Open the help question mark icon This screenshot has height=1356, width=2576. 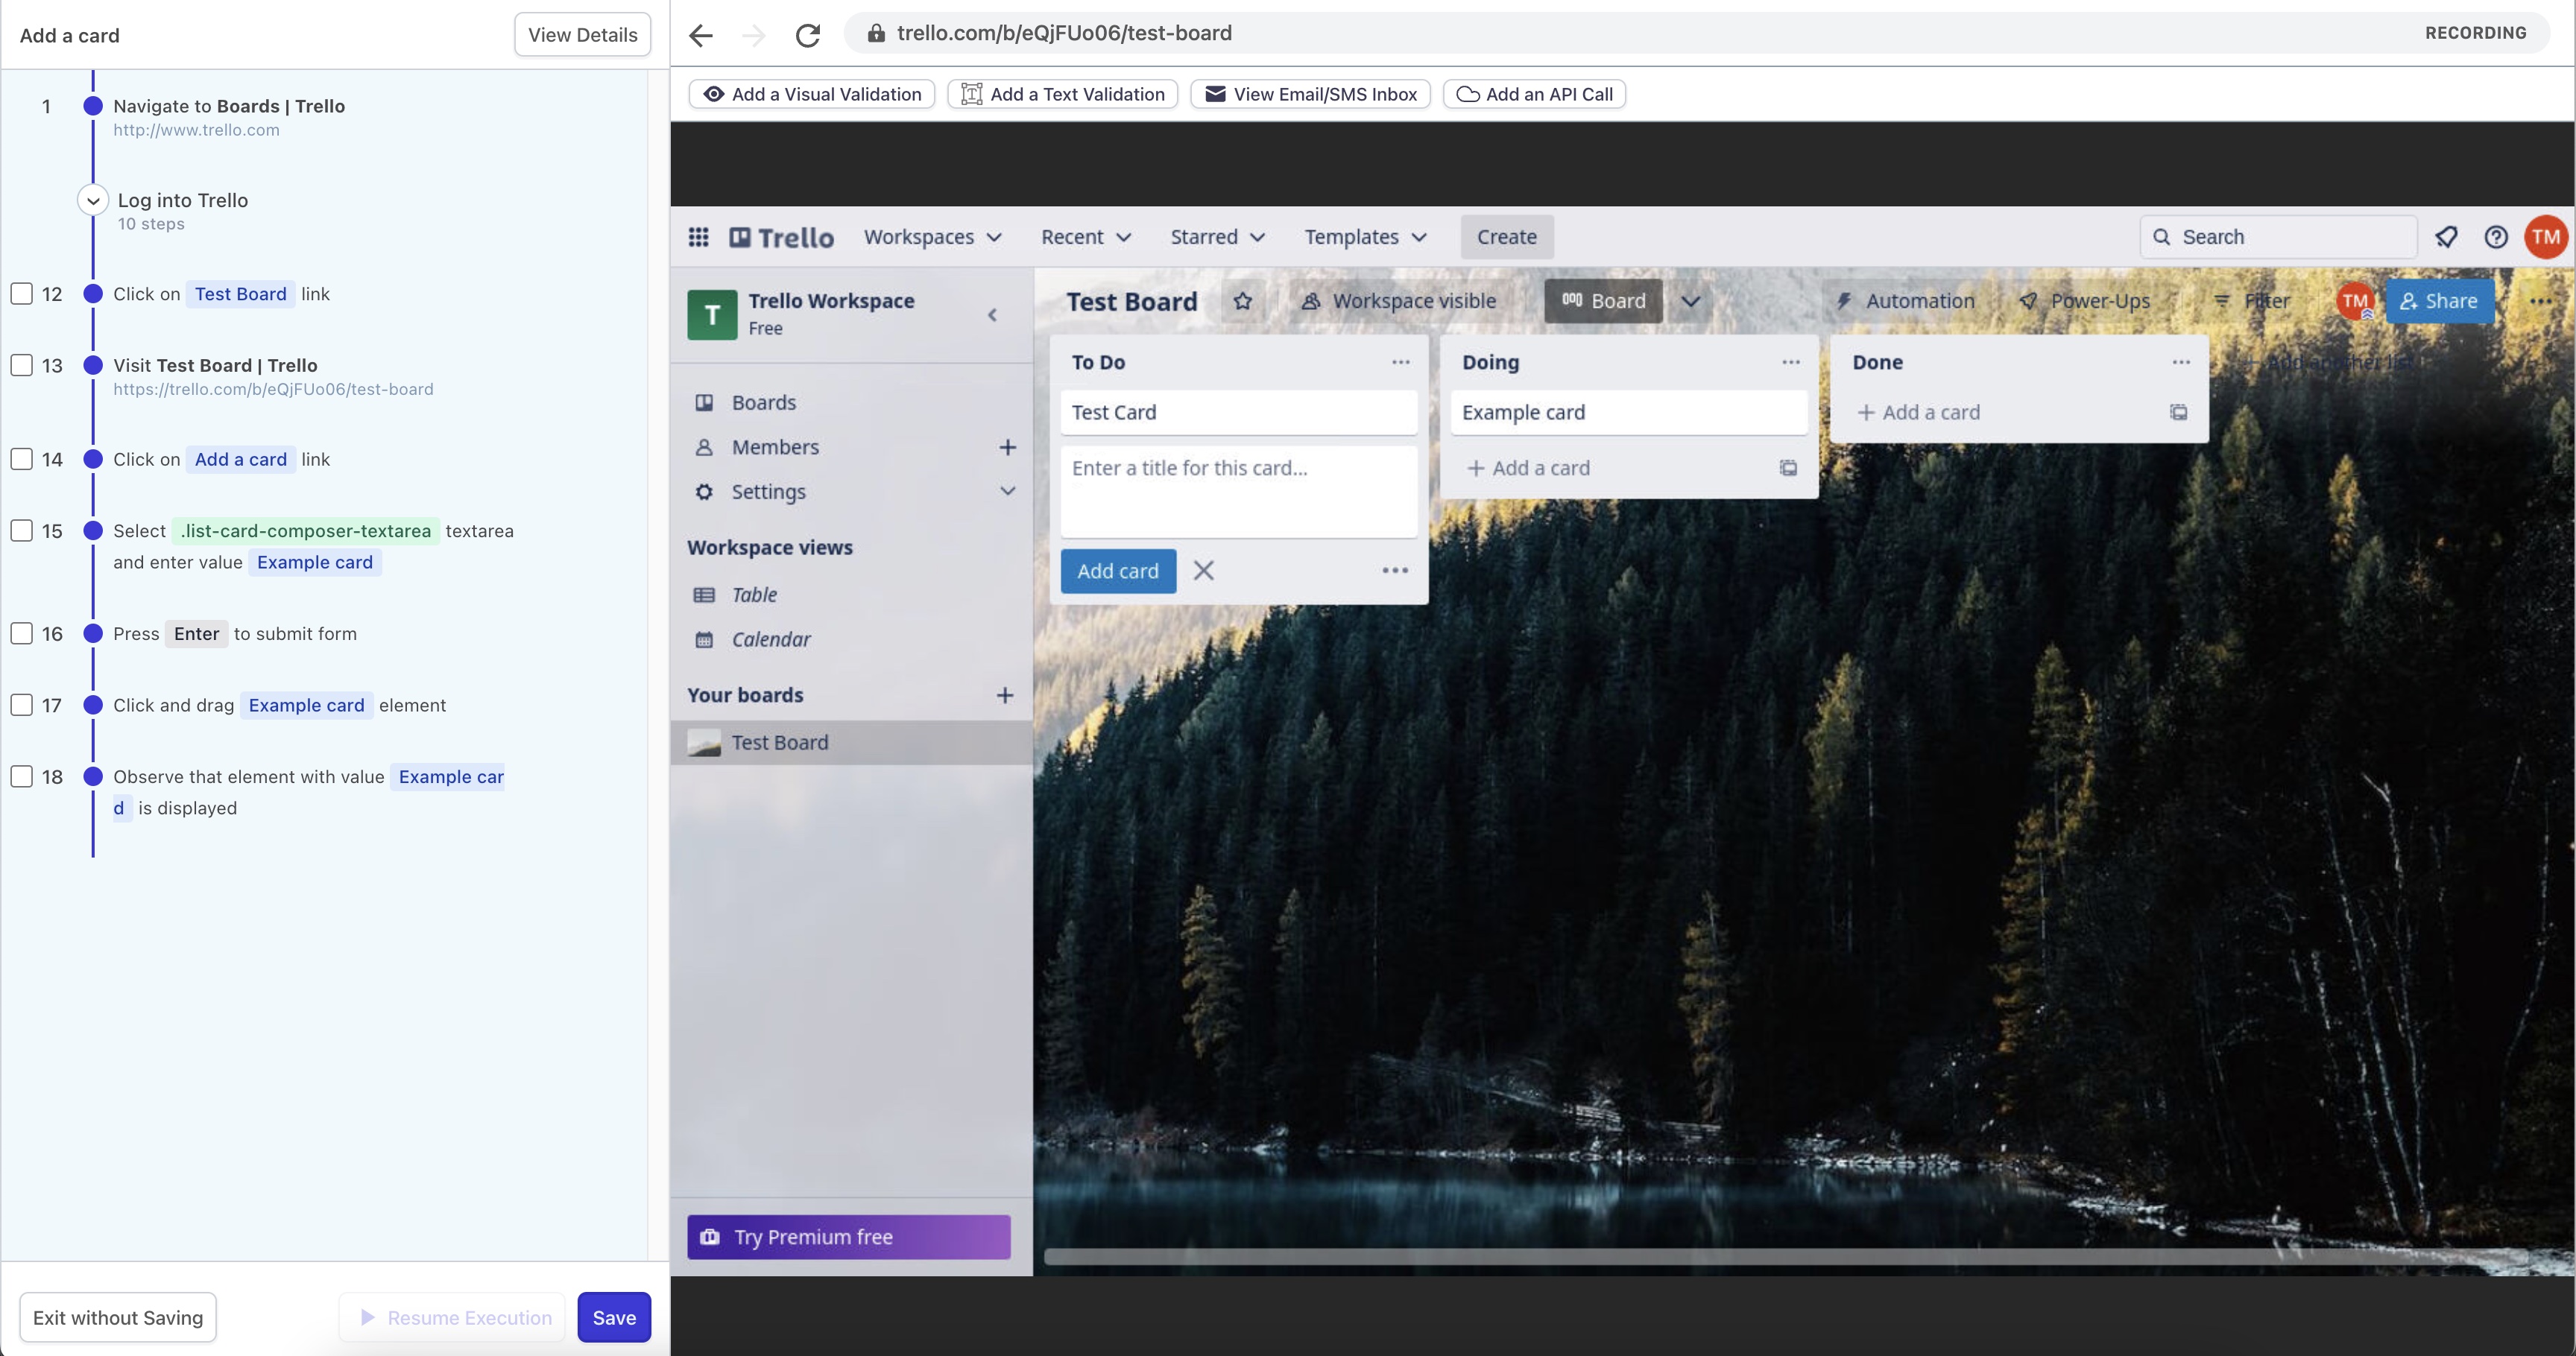[x=2495, y=237]
